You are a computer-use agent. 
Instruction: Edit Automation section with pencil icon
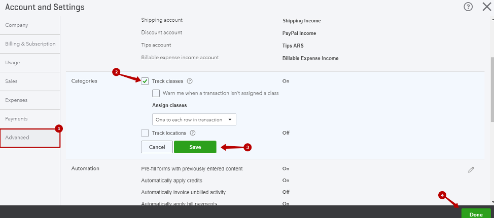click(x=471, y=169)
